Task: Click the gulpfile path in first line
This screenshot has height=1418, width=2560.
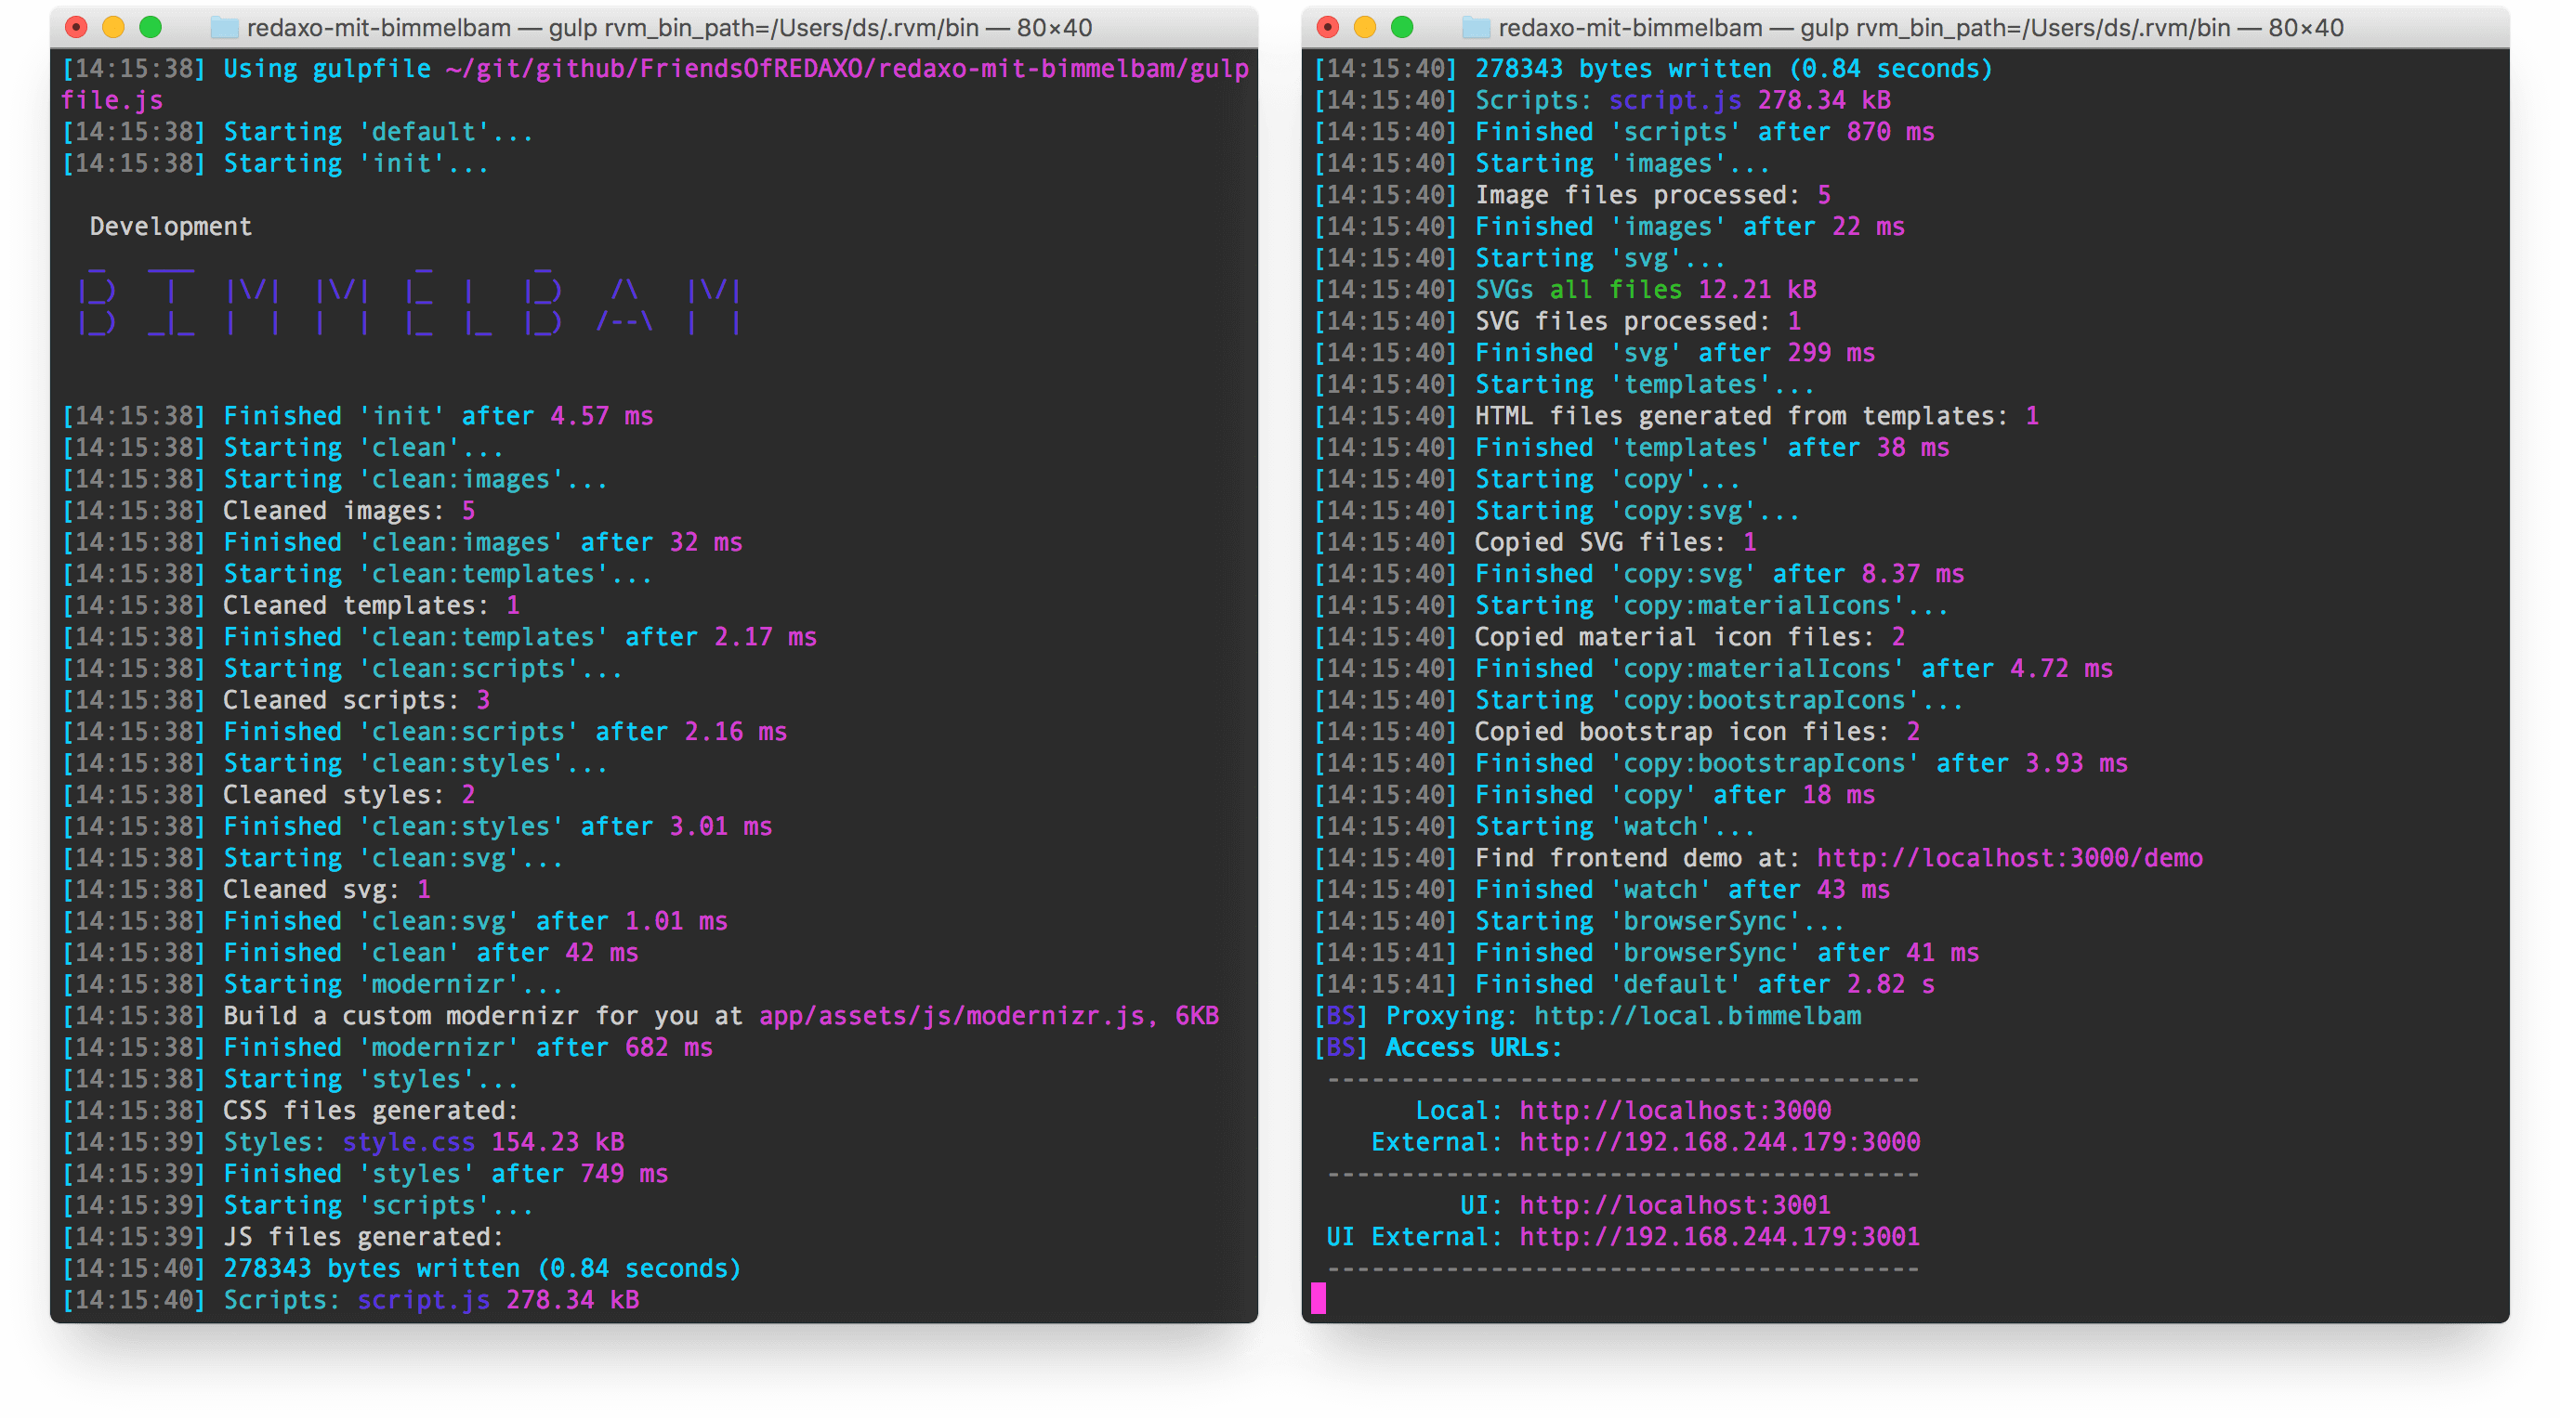Action: 845,69
